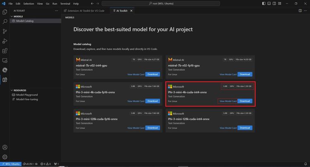310x167 pixels.
Task: Open the Run and Debug icon
Action: point(5,41)
